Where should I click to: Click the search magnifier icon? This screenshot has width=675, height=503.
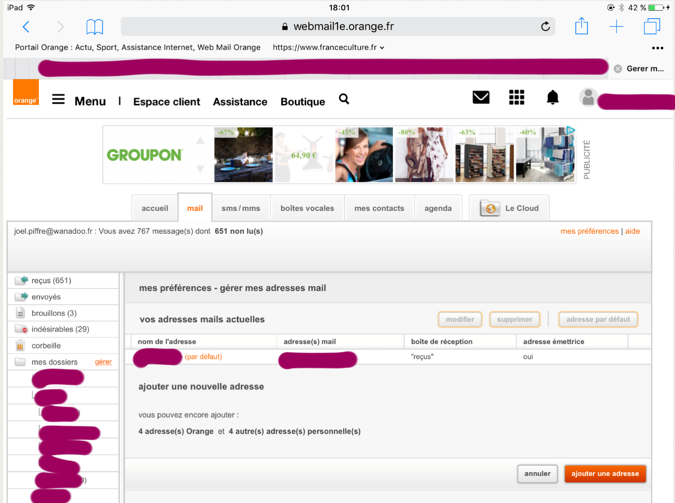coord(344,99)
